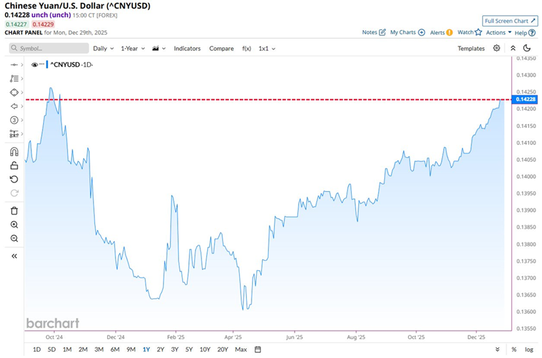Open the calendar date range picker

258,350
